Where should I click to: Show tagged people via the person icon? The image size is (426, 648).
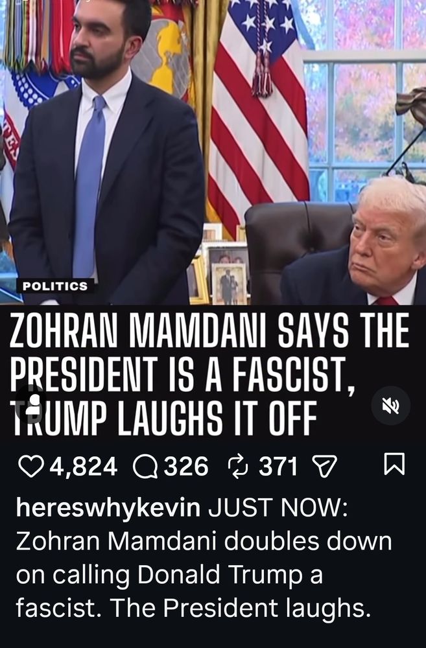point(32,404)
